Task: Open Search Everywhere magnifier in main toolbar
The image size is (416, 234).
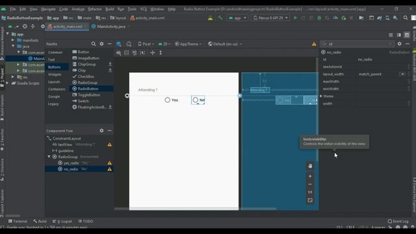Action: pyautogui.click(x=406, y=18)
